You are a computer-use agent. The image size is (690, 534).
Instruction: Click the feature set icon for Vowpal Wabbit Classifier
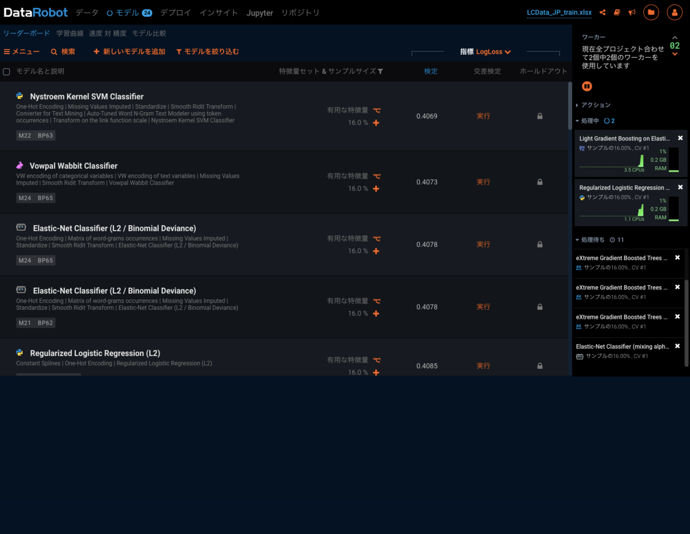click(x=377, y=176)
